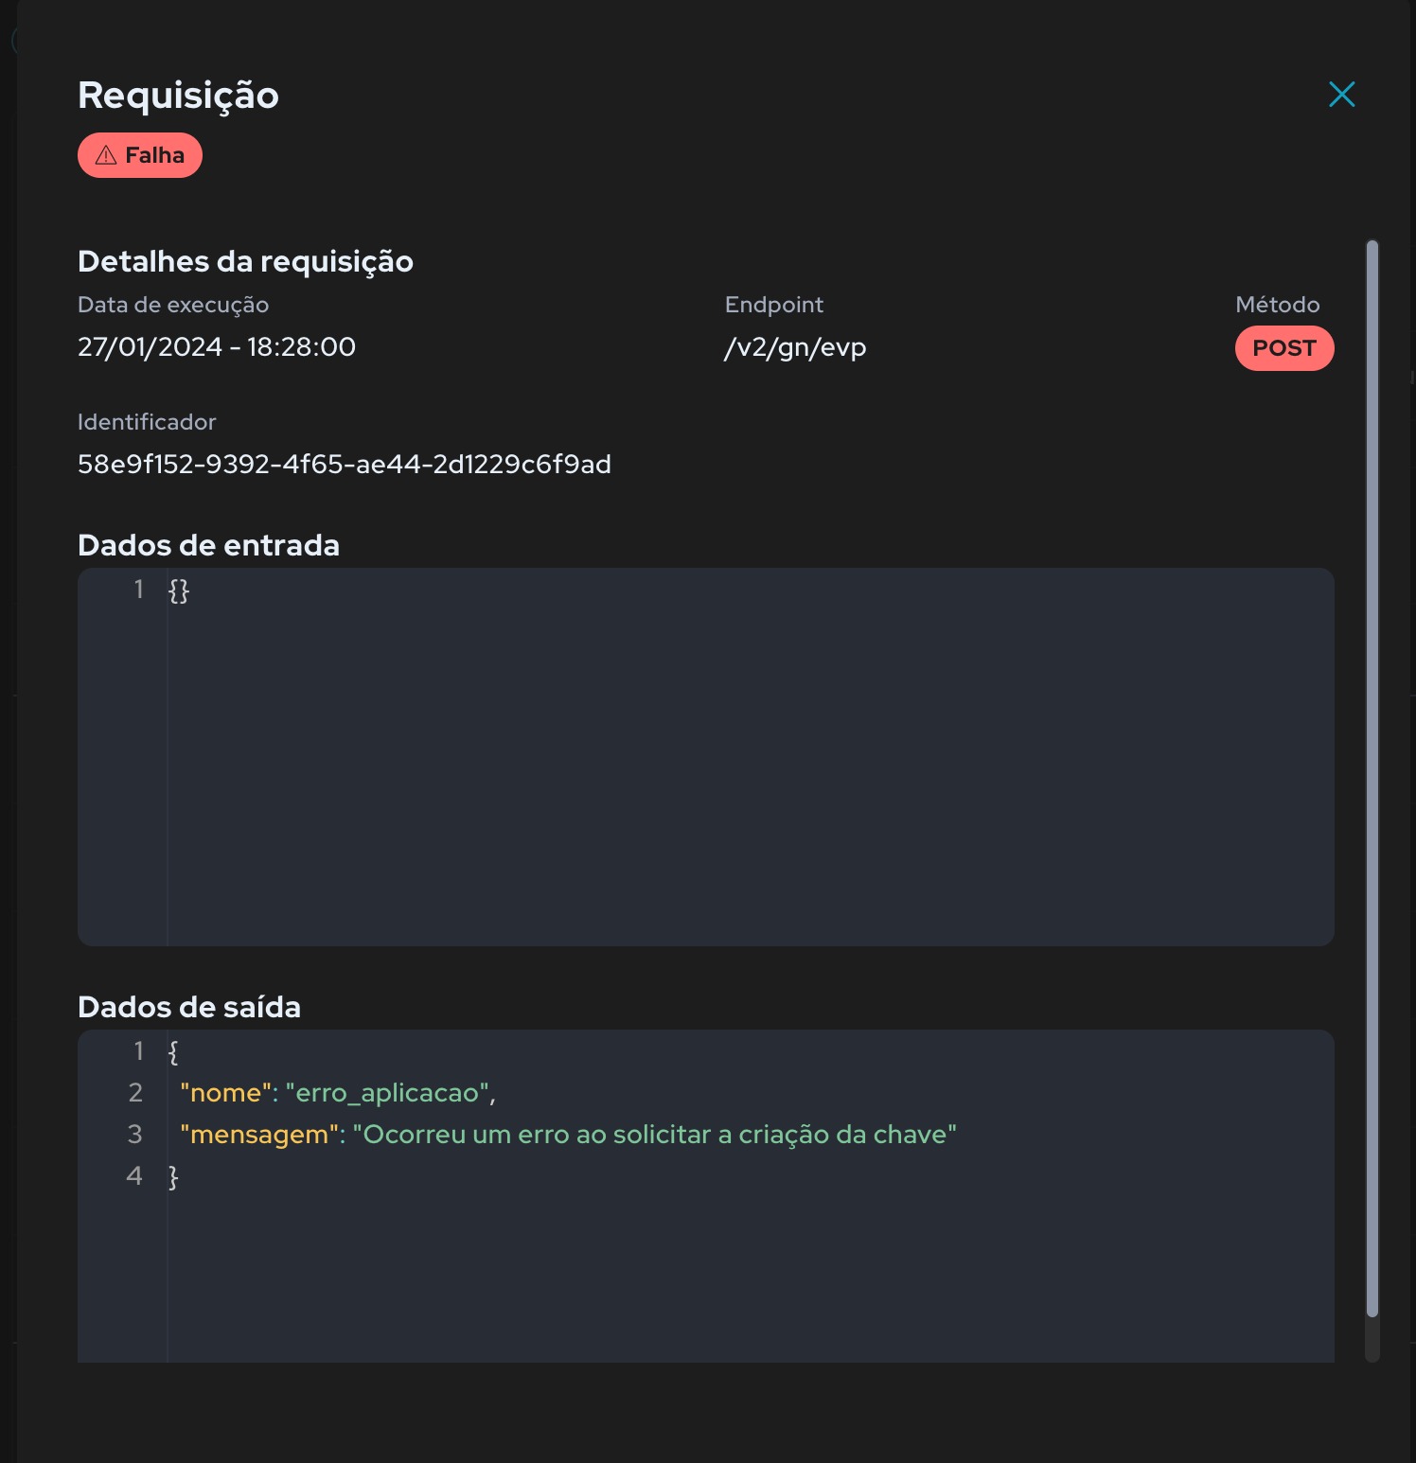
Task: Close the Requisição dialog with the X
Action: (x=1341, y=95)
